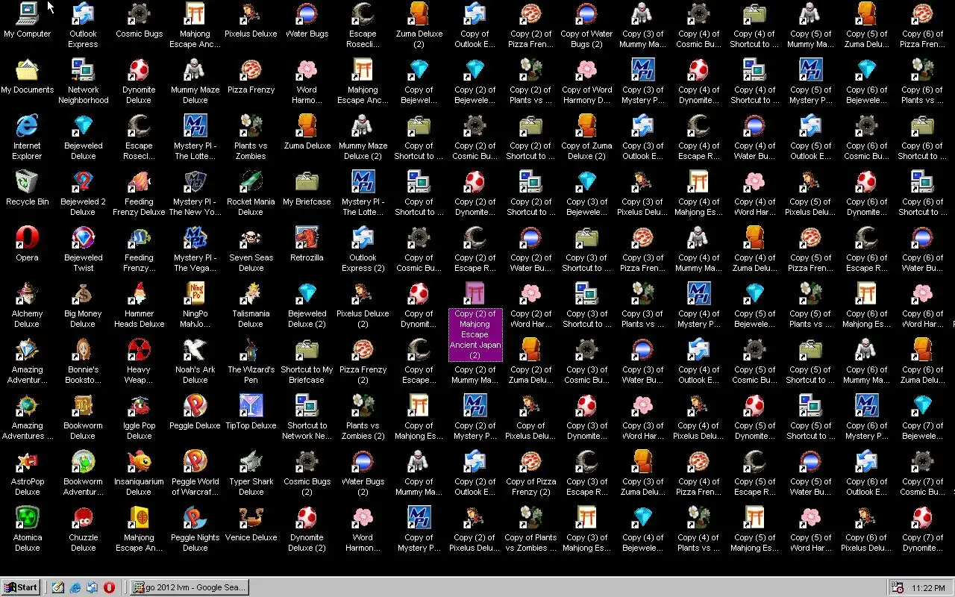
Task: Select The Wizard's Pen icon
Action: [x=251, y=362]
